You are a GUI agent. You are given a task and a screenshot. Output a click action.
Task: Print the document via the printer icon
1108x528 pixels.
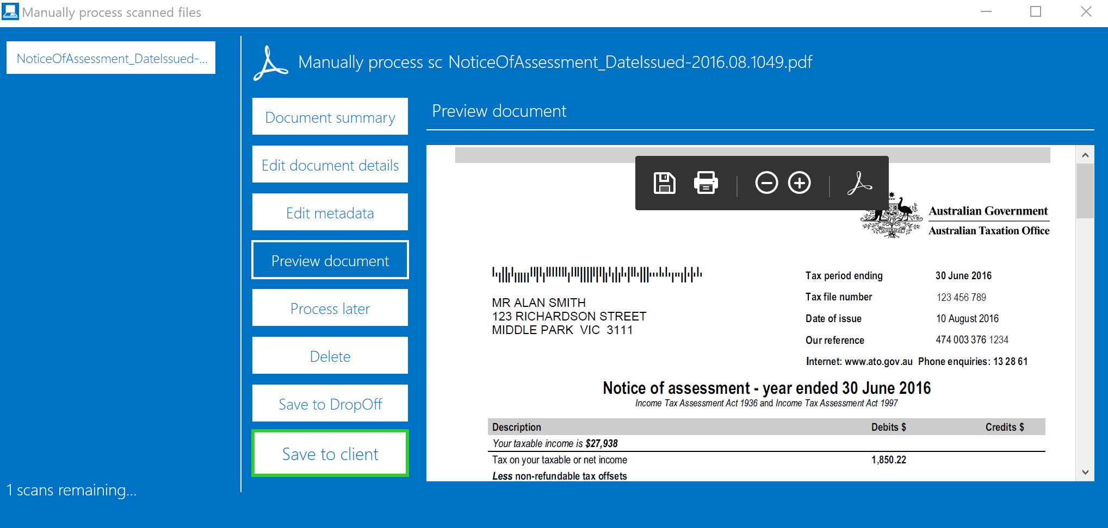(705, 183)
